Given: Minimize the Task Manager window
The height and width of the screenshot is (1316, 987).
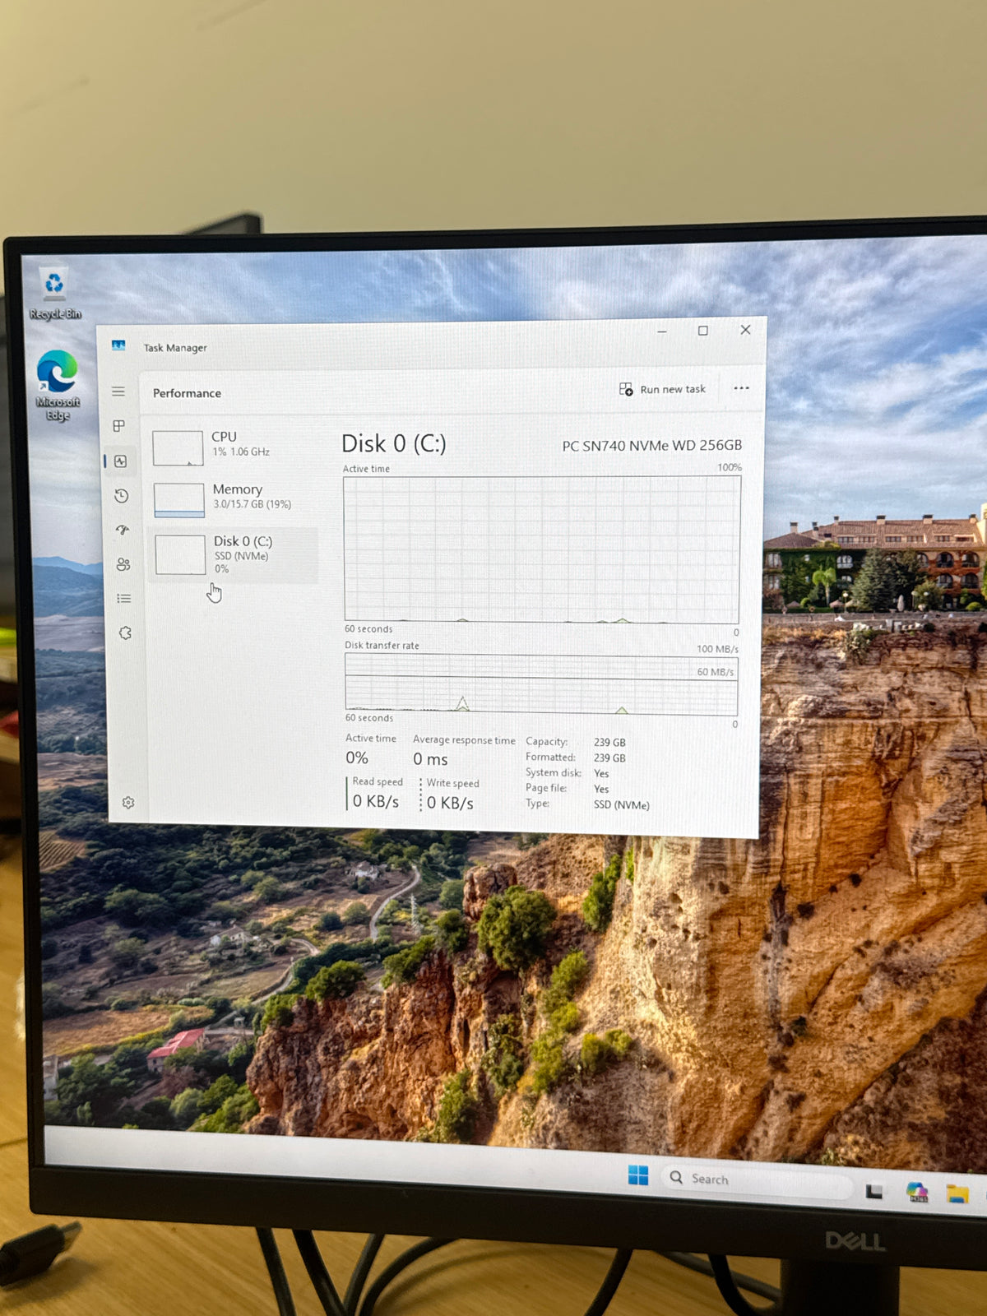Looking at the screenshot, I should [x=662, y=331].
